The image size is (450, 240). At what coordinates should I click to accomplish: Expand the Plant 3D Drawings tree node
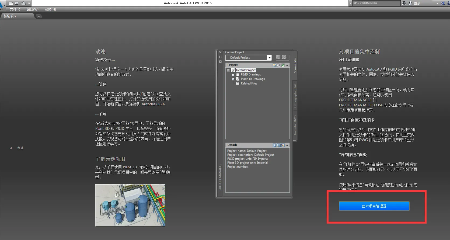pos(233,79)
